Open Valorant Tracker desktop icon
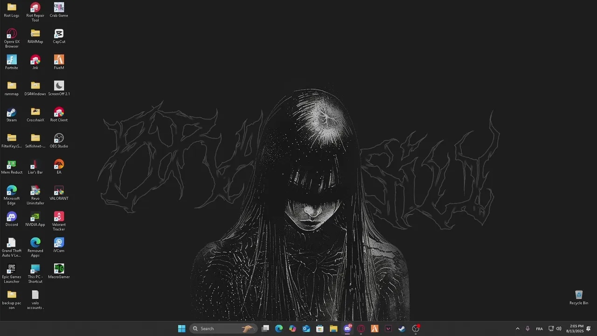 [59, 221]
